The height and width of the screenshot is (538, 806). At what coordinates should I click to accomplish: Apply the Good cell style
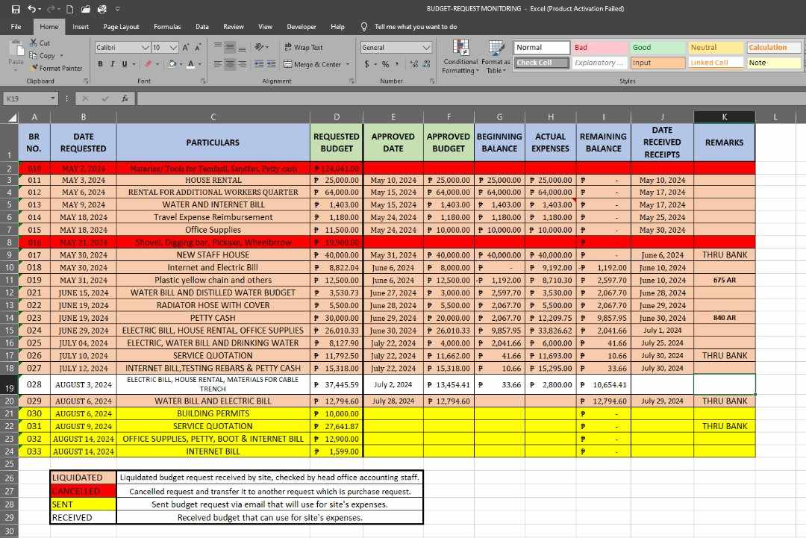(658, 47)
